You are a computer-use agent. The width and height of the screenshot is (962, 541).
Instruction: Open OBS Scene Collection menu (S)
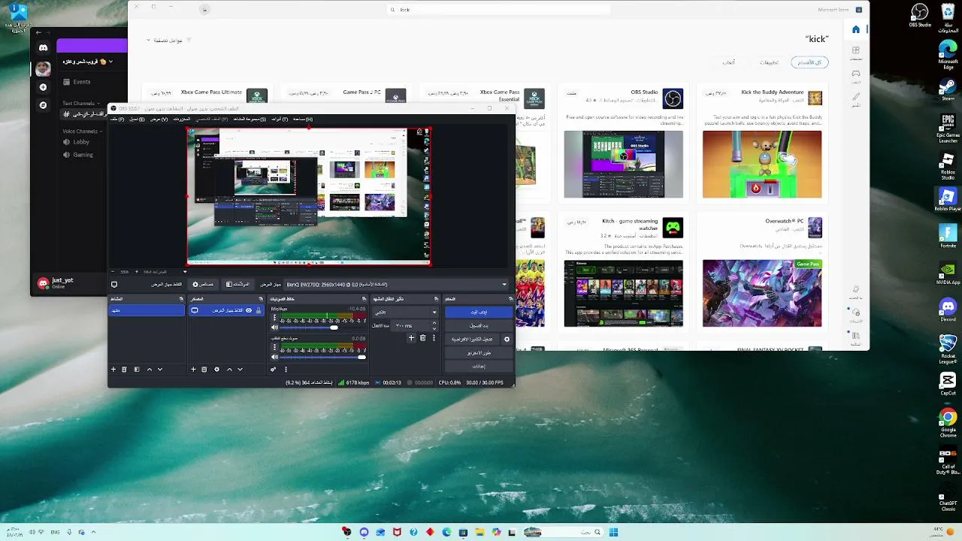click(250, 119)
